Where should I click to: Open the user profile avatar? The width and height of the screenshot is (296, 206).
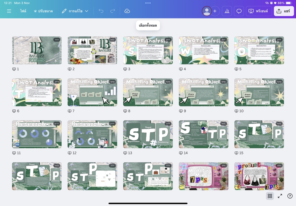click(x=207, y=11)
